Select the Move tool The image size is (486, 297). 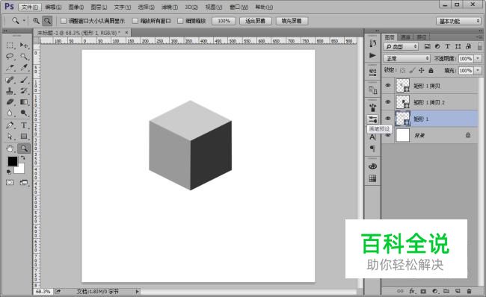(x=24, y=46)
